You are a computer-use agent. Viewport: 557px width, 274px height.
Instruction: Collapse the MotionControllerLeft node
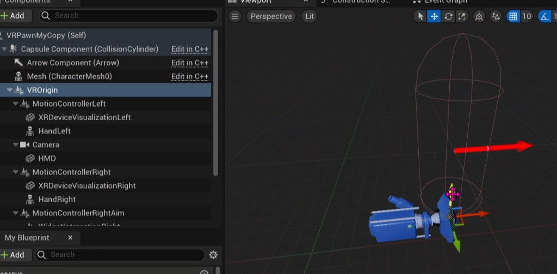click(16, 104)
